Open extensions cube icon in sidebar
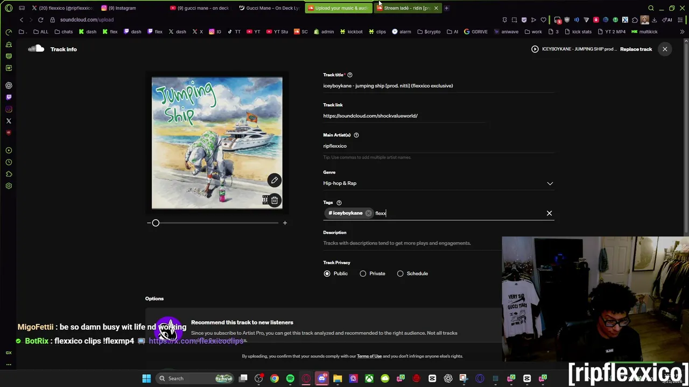689x387 pixels. click(9, 174)
